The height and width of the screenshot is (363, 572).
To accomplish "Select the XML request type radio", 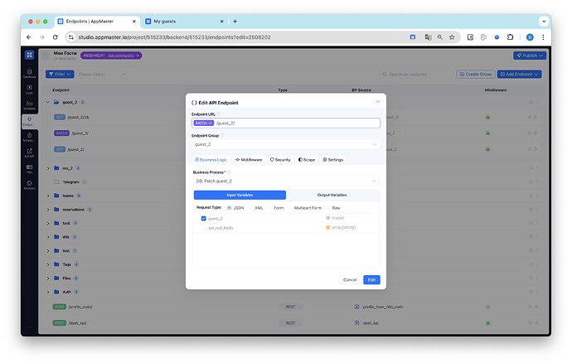I will 250,208.
